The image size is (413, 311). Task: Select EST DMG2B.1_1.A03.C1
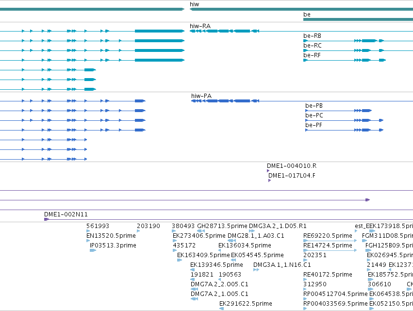click(x=256, y=236)
